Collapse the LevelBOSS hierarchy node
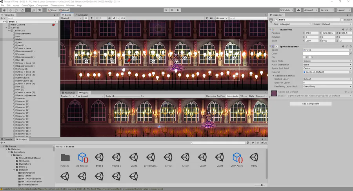The width and height of the screenshot is (353, 191). tap(9, 31)
